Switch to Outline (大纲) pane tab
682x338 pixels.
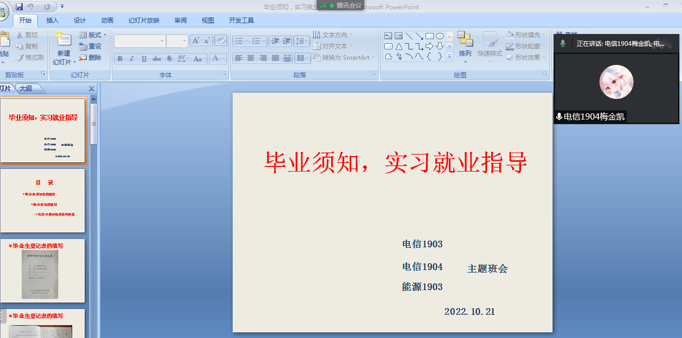coord(26,89)
